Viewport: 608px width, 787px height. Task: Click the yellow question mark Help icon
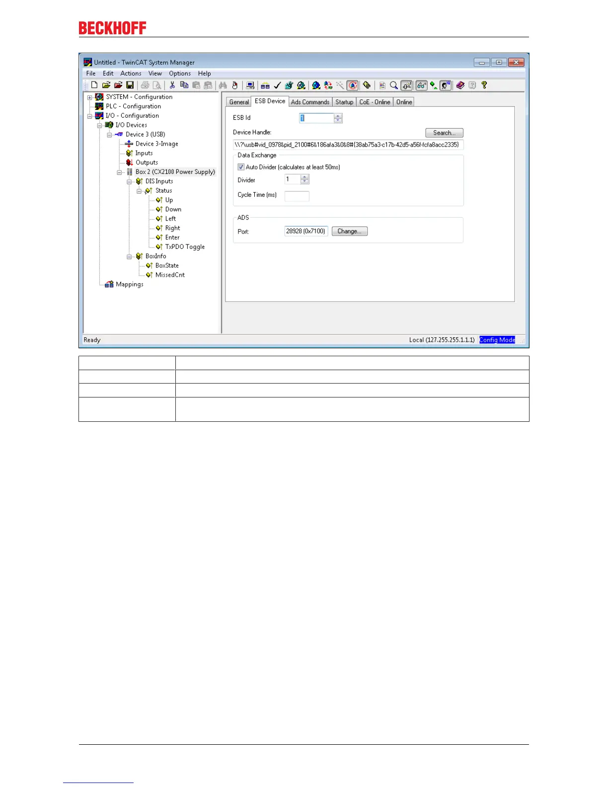[484, 85]
